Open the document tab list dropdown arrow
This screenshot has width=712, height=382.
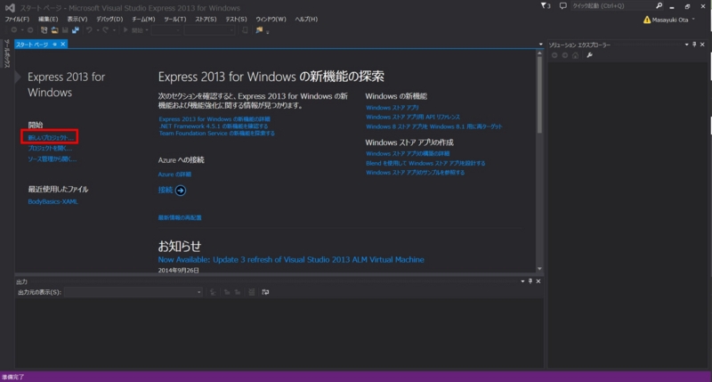540,45
